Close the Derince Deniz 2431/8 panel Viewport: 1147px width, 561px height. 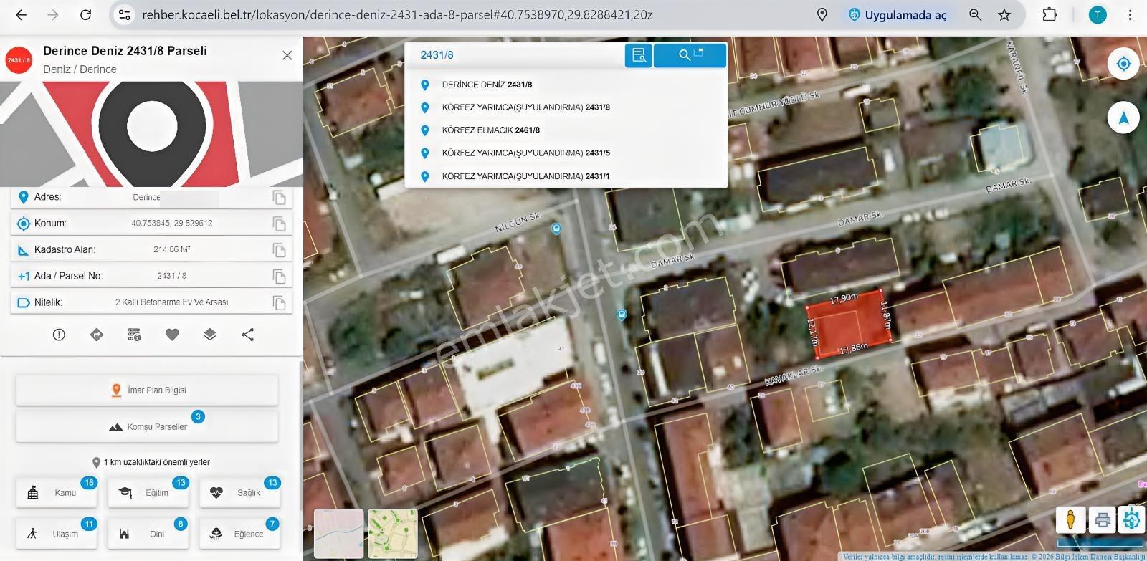[x=287, y=55]
